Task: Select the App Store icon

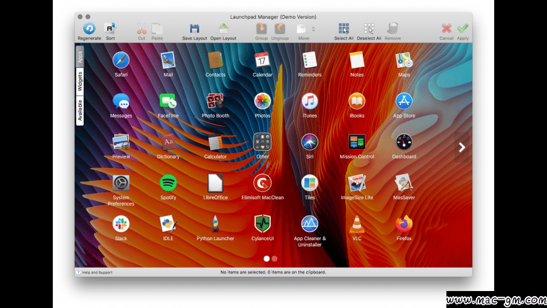Action: [x=404, y=101]
